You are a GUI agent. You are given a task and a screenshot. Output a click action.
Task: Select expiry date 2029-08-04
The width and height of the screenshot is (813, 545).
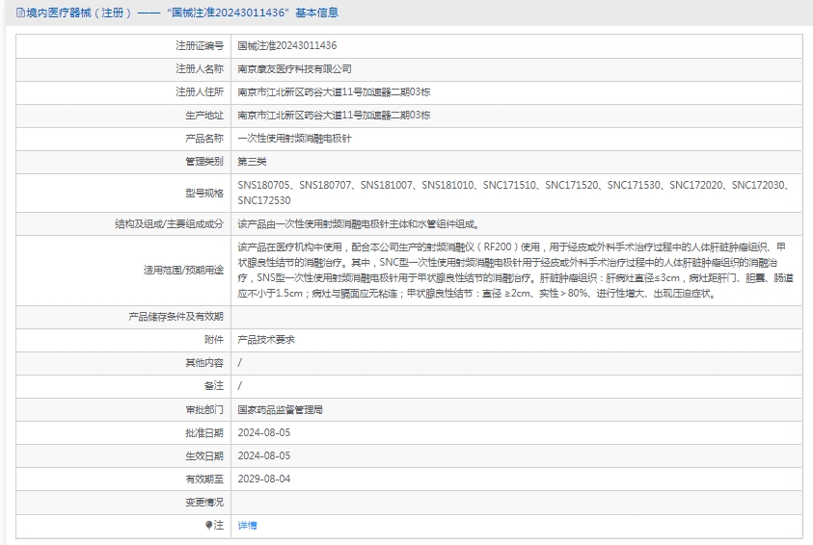tap(263, 479)
